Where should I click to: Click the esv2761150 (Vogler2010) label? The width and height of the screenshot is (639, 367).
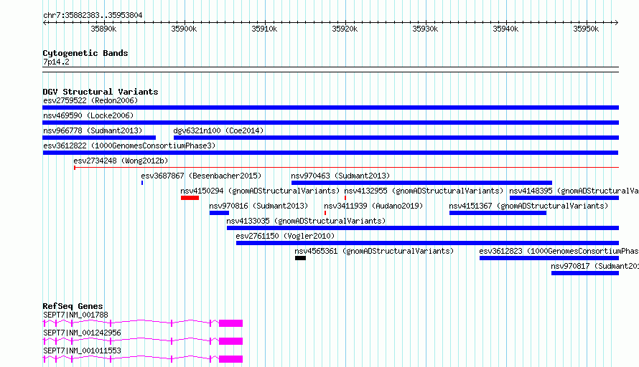285,236
